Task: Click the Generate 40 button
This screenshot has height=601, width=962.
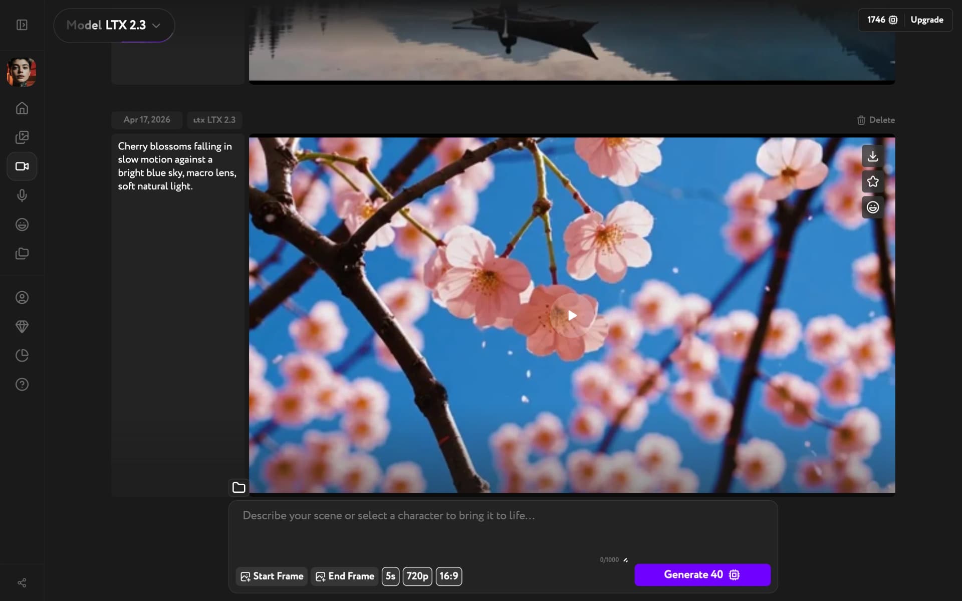Action: pos(702,574)
